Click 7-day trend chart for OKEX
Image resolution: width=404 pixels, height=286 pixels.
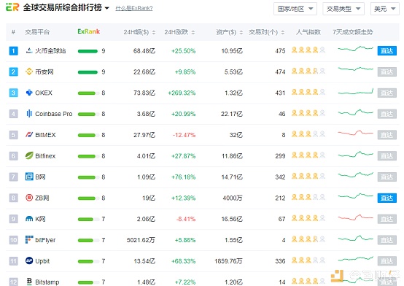(x=356, y=91)
